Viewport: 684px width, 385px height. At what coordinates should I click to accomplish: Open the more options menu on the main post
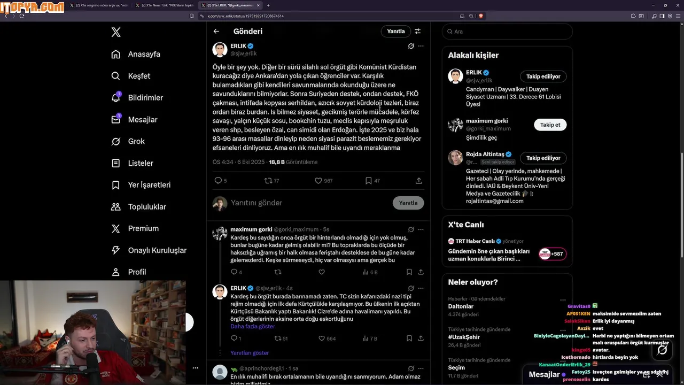coord(421,46)
